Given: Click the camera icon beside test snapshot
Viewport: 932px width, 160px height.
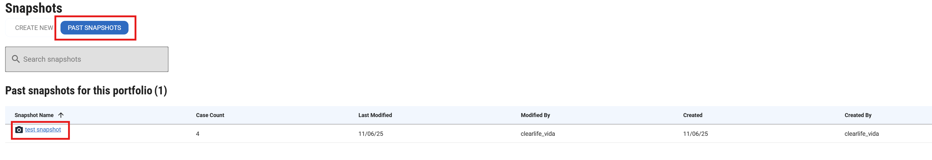Looking at the screenshot, I should click(x=19, y=129).
